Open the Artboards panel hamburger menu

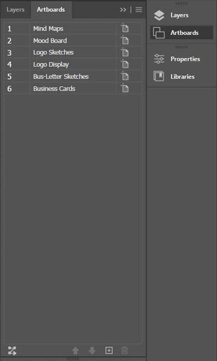coord(139,9)
